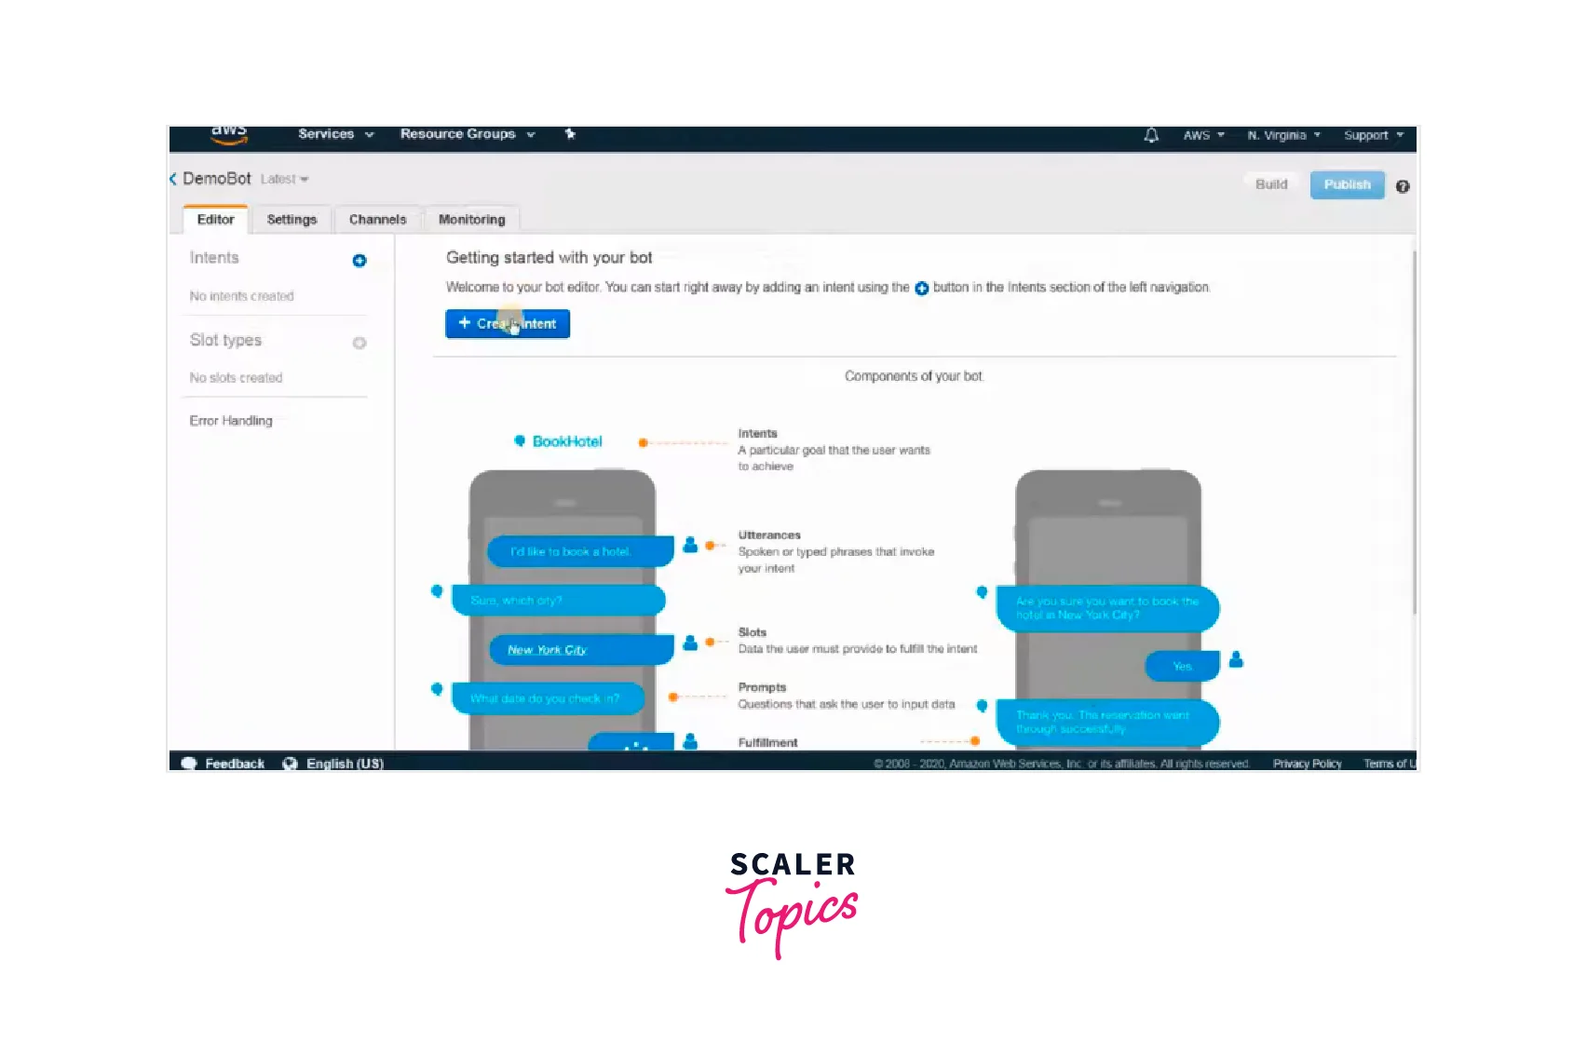Expand the Latest version dropdown beside DemoBot
Image resolution: width=1587 pixels, height=1056 pixels.
(x=284, y=179)
